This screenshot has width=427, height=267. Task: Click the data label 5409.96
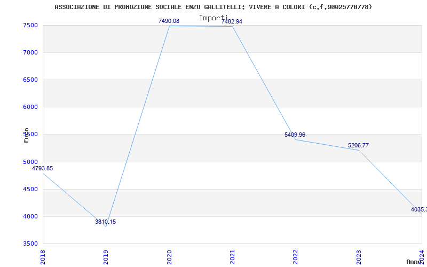point(295,135)
